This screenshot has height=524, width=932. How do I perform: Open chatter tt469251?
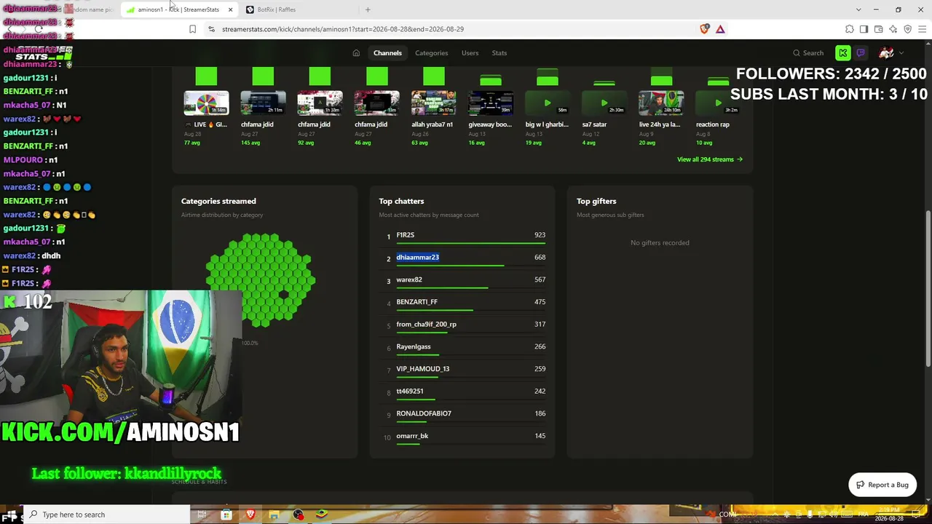pyautogui.click(x=410, y=392)
